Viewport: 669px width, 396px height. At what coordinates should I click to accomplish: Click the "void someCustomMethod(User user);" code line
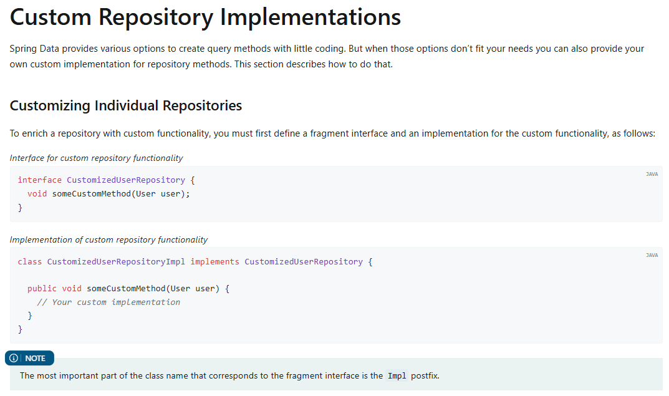coord(108,193)
